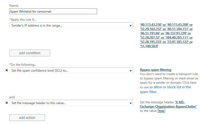
Task: Click the '46.51.191.66' IP address entry
Action: pyautogui.click(x=151, y=33)
